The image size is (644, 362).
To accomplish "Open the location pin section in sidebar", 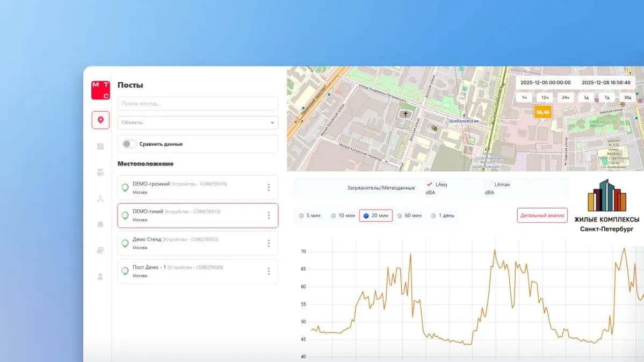I will [x=100, y=120].
